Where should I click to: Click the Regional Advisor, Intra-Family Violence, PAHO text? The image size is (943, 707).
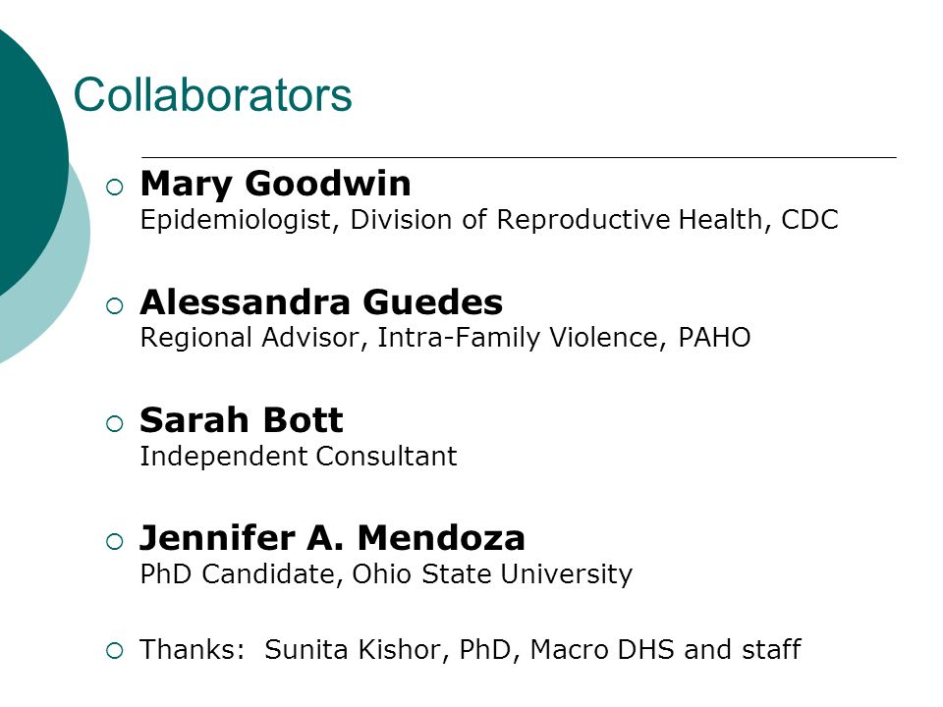[x=445, y=338]
